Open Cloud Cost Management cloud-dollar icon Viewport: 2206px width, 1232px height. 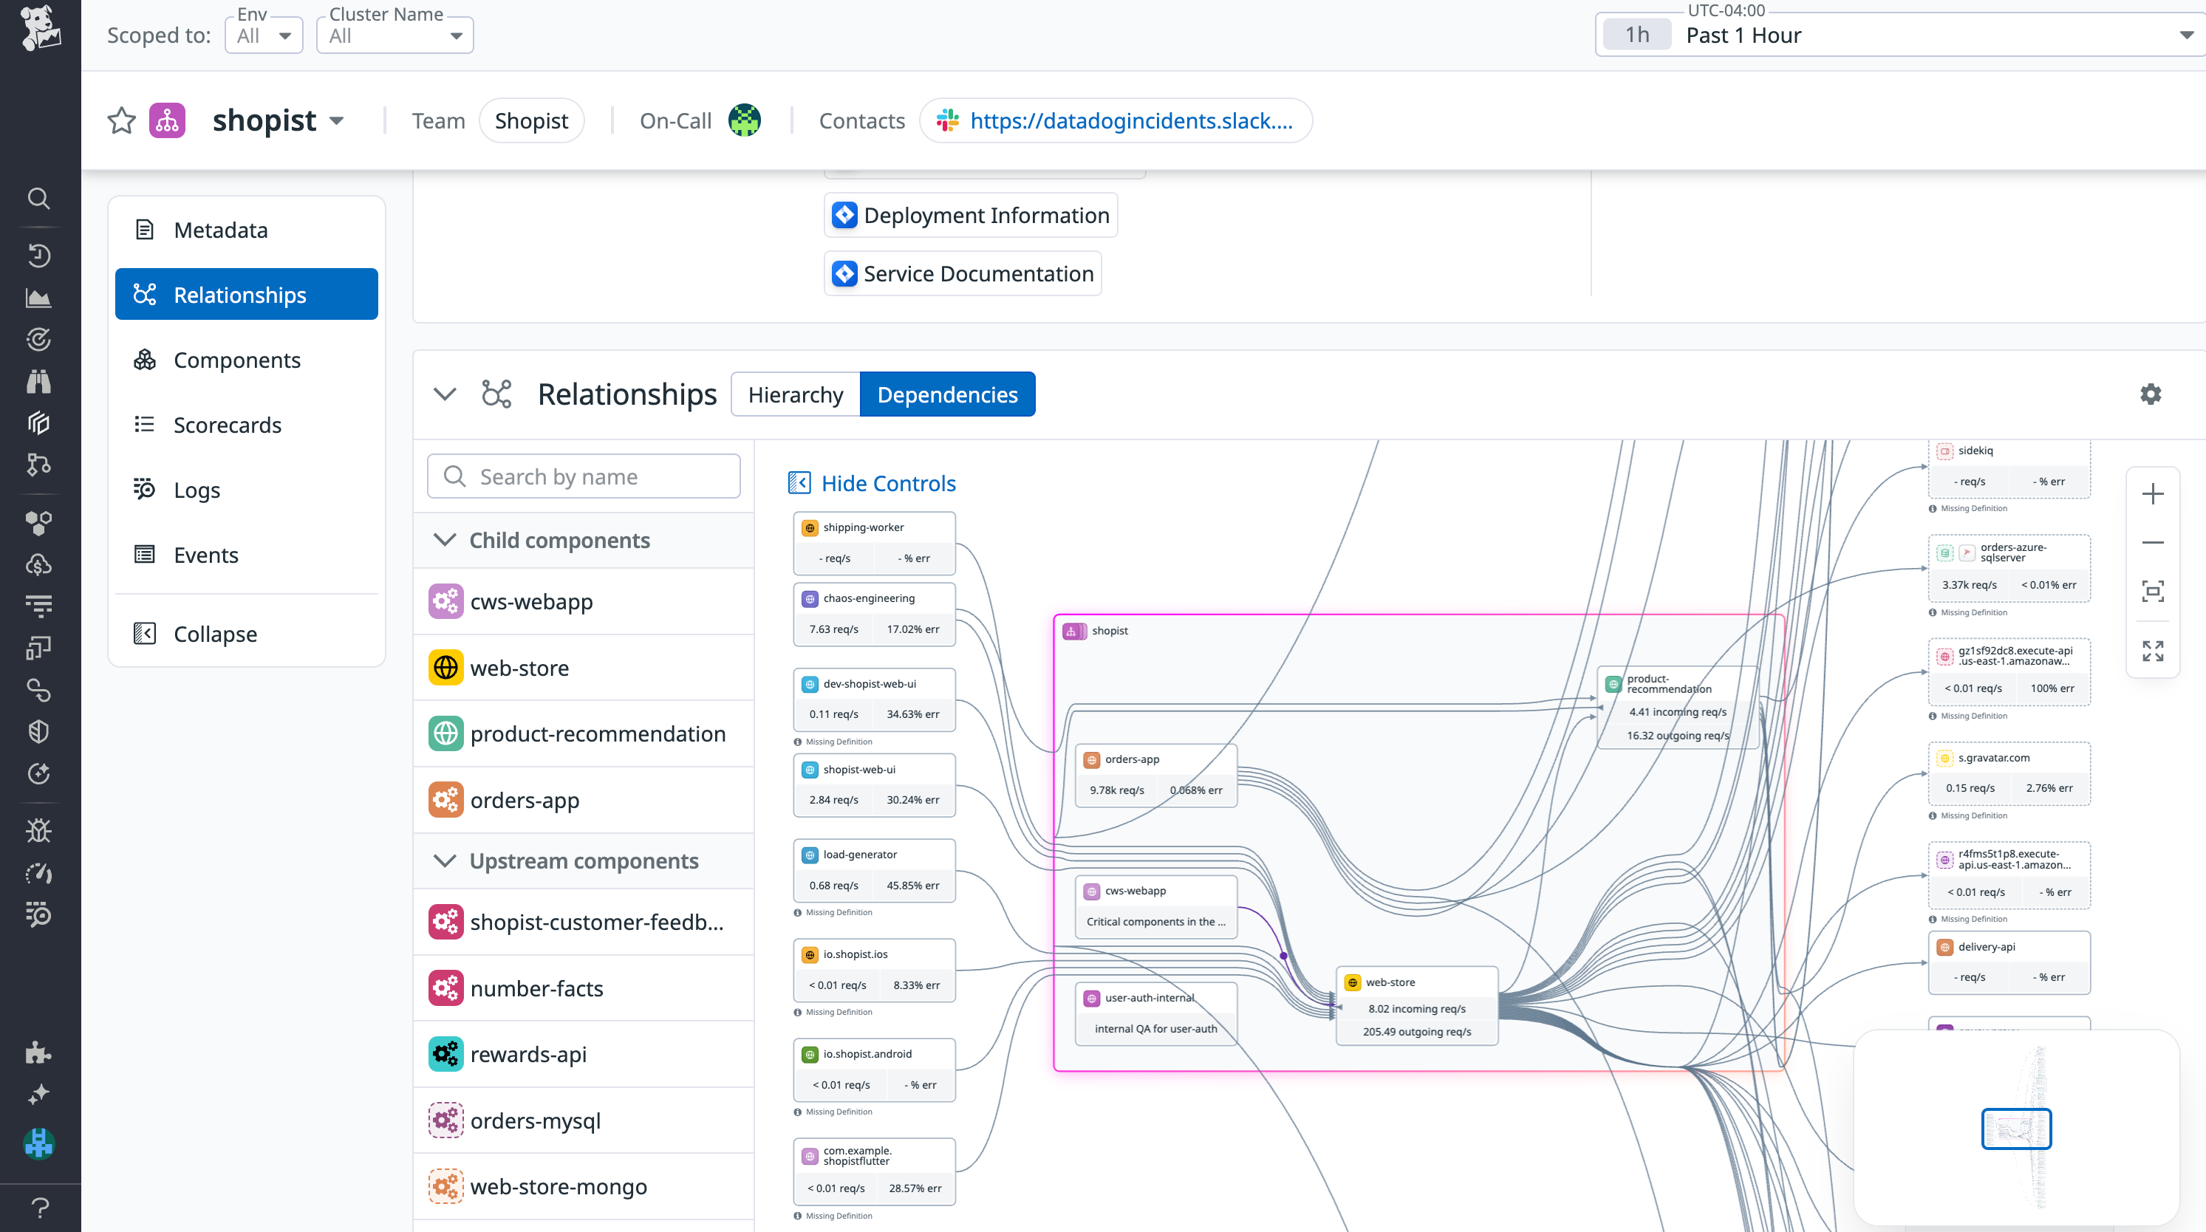(x=39, y=564)
